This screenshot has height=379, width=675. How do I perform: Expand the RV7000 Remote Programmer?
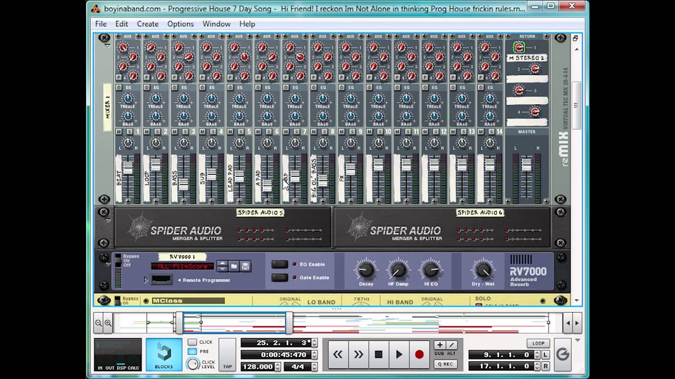(x=146, y=280)
